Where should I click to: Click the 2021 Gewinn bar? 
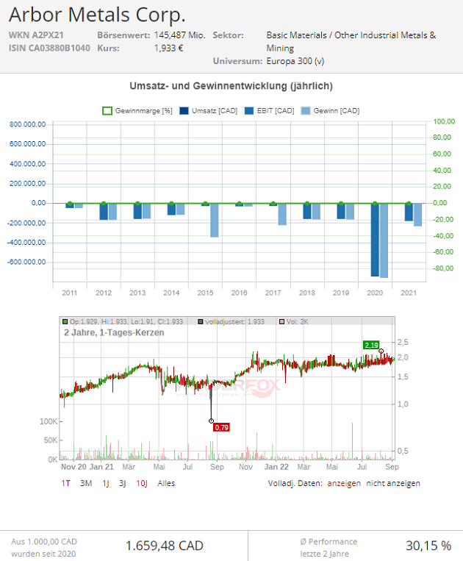point(417,215)
